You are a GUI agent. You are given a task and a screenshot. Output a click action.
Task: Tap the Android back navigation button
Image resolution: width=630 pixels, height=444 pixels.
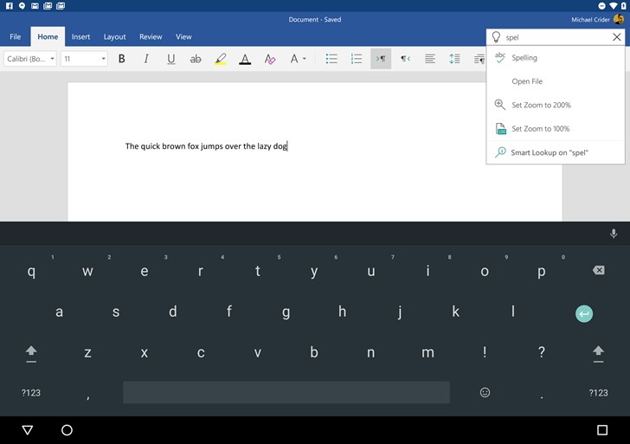pyautogui.click(x=28, y=430)
